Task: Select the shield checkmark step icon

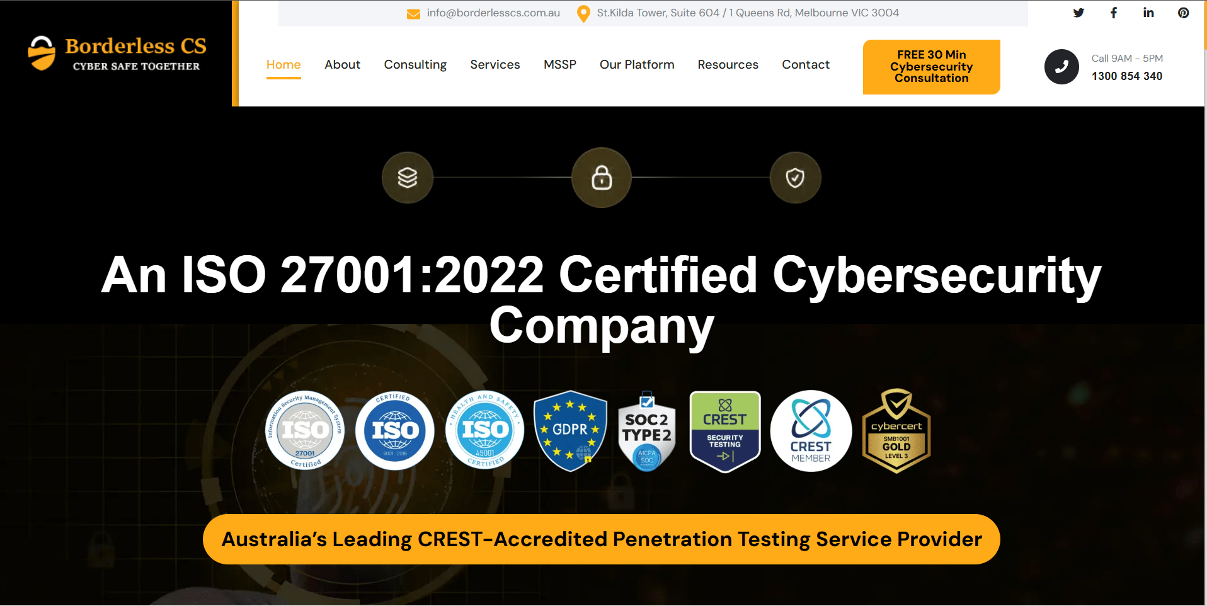Action: pyautogui.click(x=795, y=178)
